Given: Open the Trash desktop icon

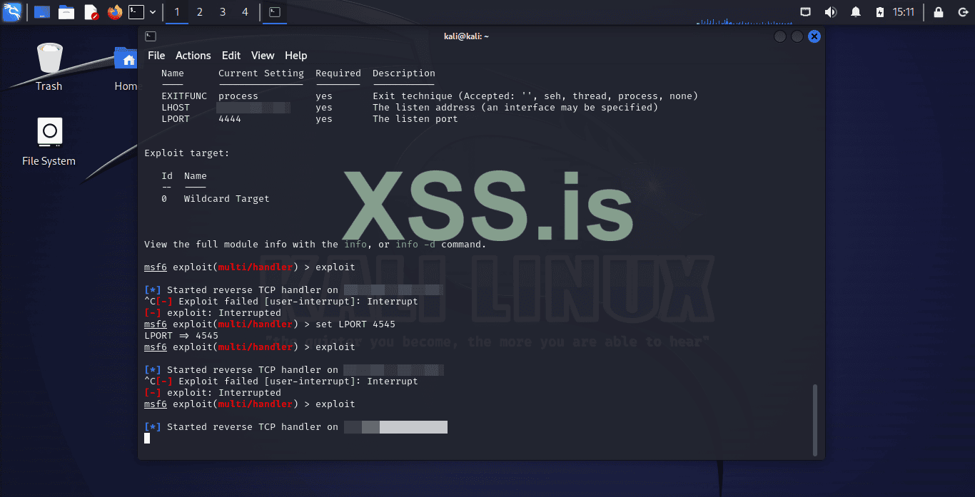Looking at the screenshot, I should [49, 67].
